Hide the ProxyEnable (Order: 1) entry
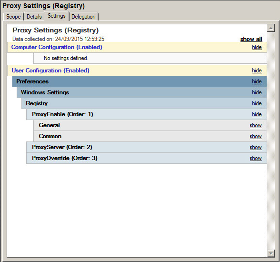 tap(257, 114)
